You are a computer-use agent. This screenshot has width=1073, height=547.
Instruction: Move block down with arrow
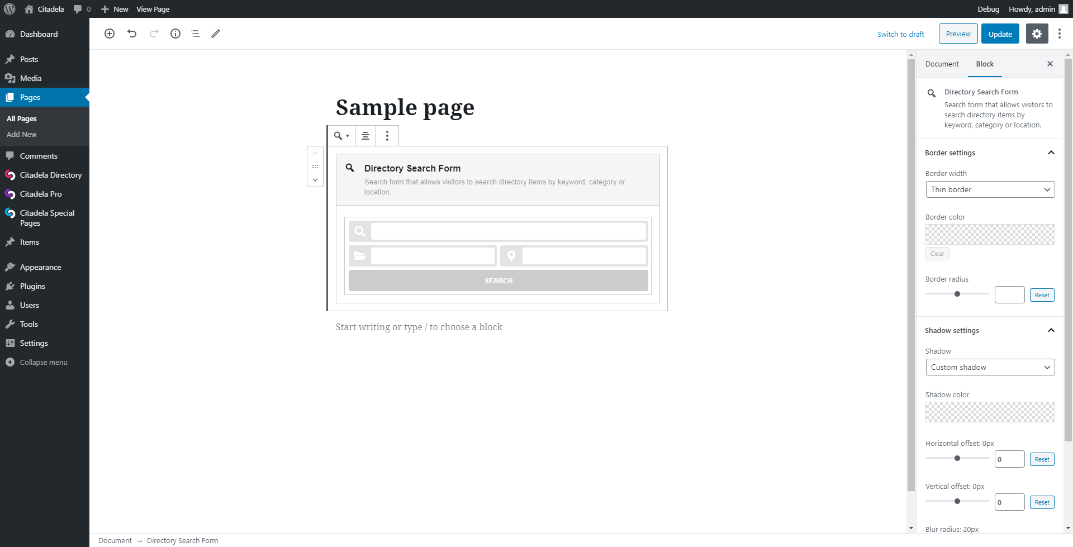pyautogui.click(x=315, y=180)
